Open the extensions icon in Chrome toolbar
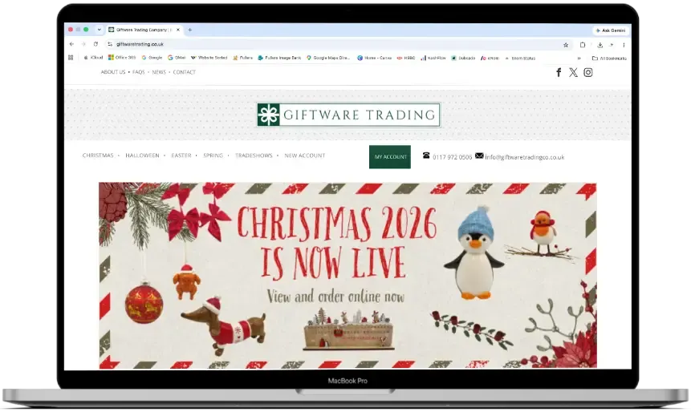The image size is (691, 412). click(583, 45)
